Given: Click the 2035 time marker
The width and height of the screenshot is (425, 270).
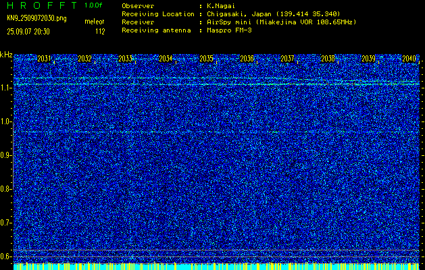Looking at the screenshot, I should click(x=206, y=59).
